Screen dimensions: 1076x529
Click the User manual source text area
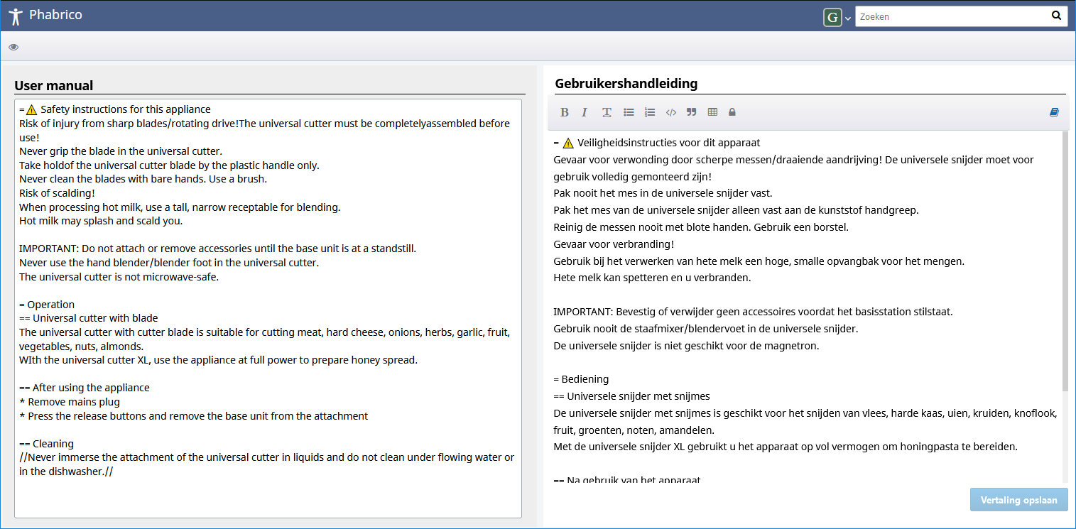point(268,308)
